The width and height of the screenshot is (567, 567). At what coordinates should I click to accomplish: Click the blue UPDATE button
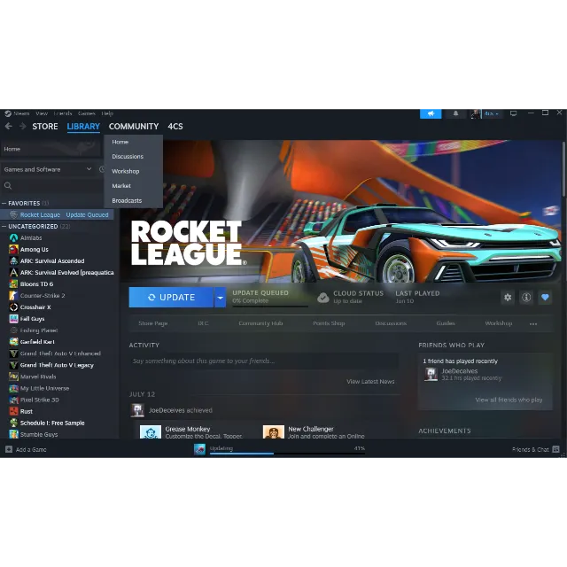pos(171,298)
